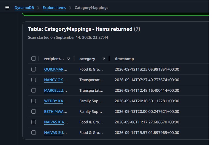
Task: Open the NAIVAS SU item link
Action: click(55, 133)
